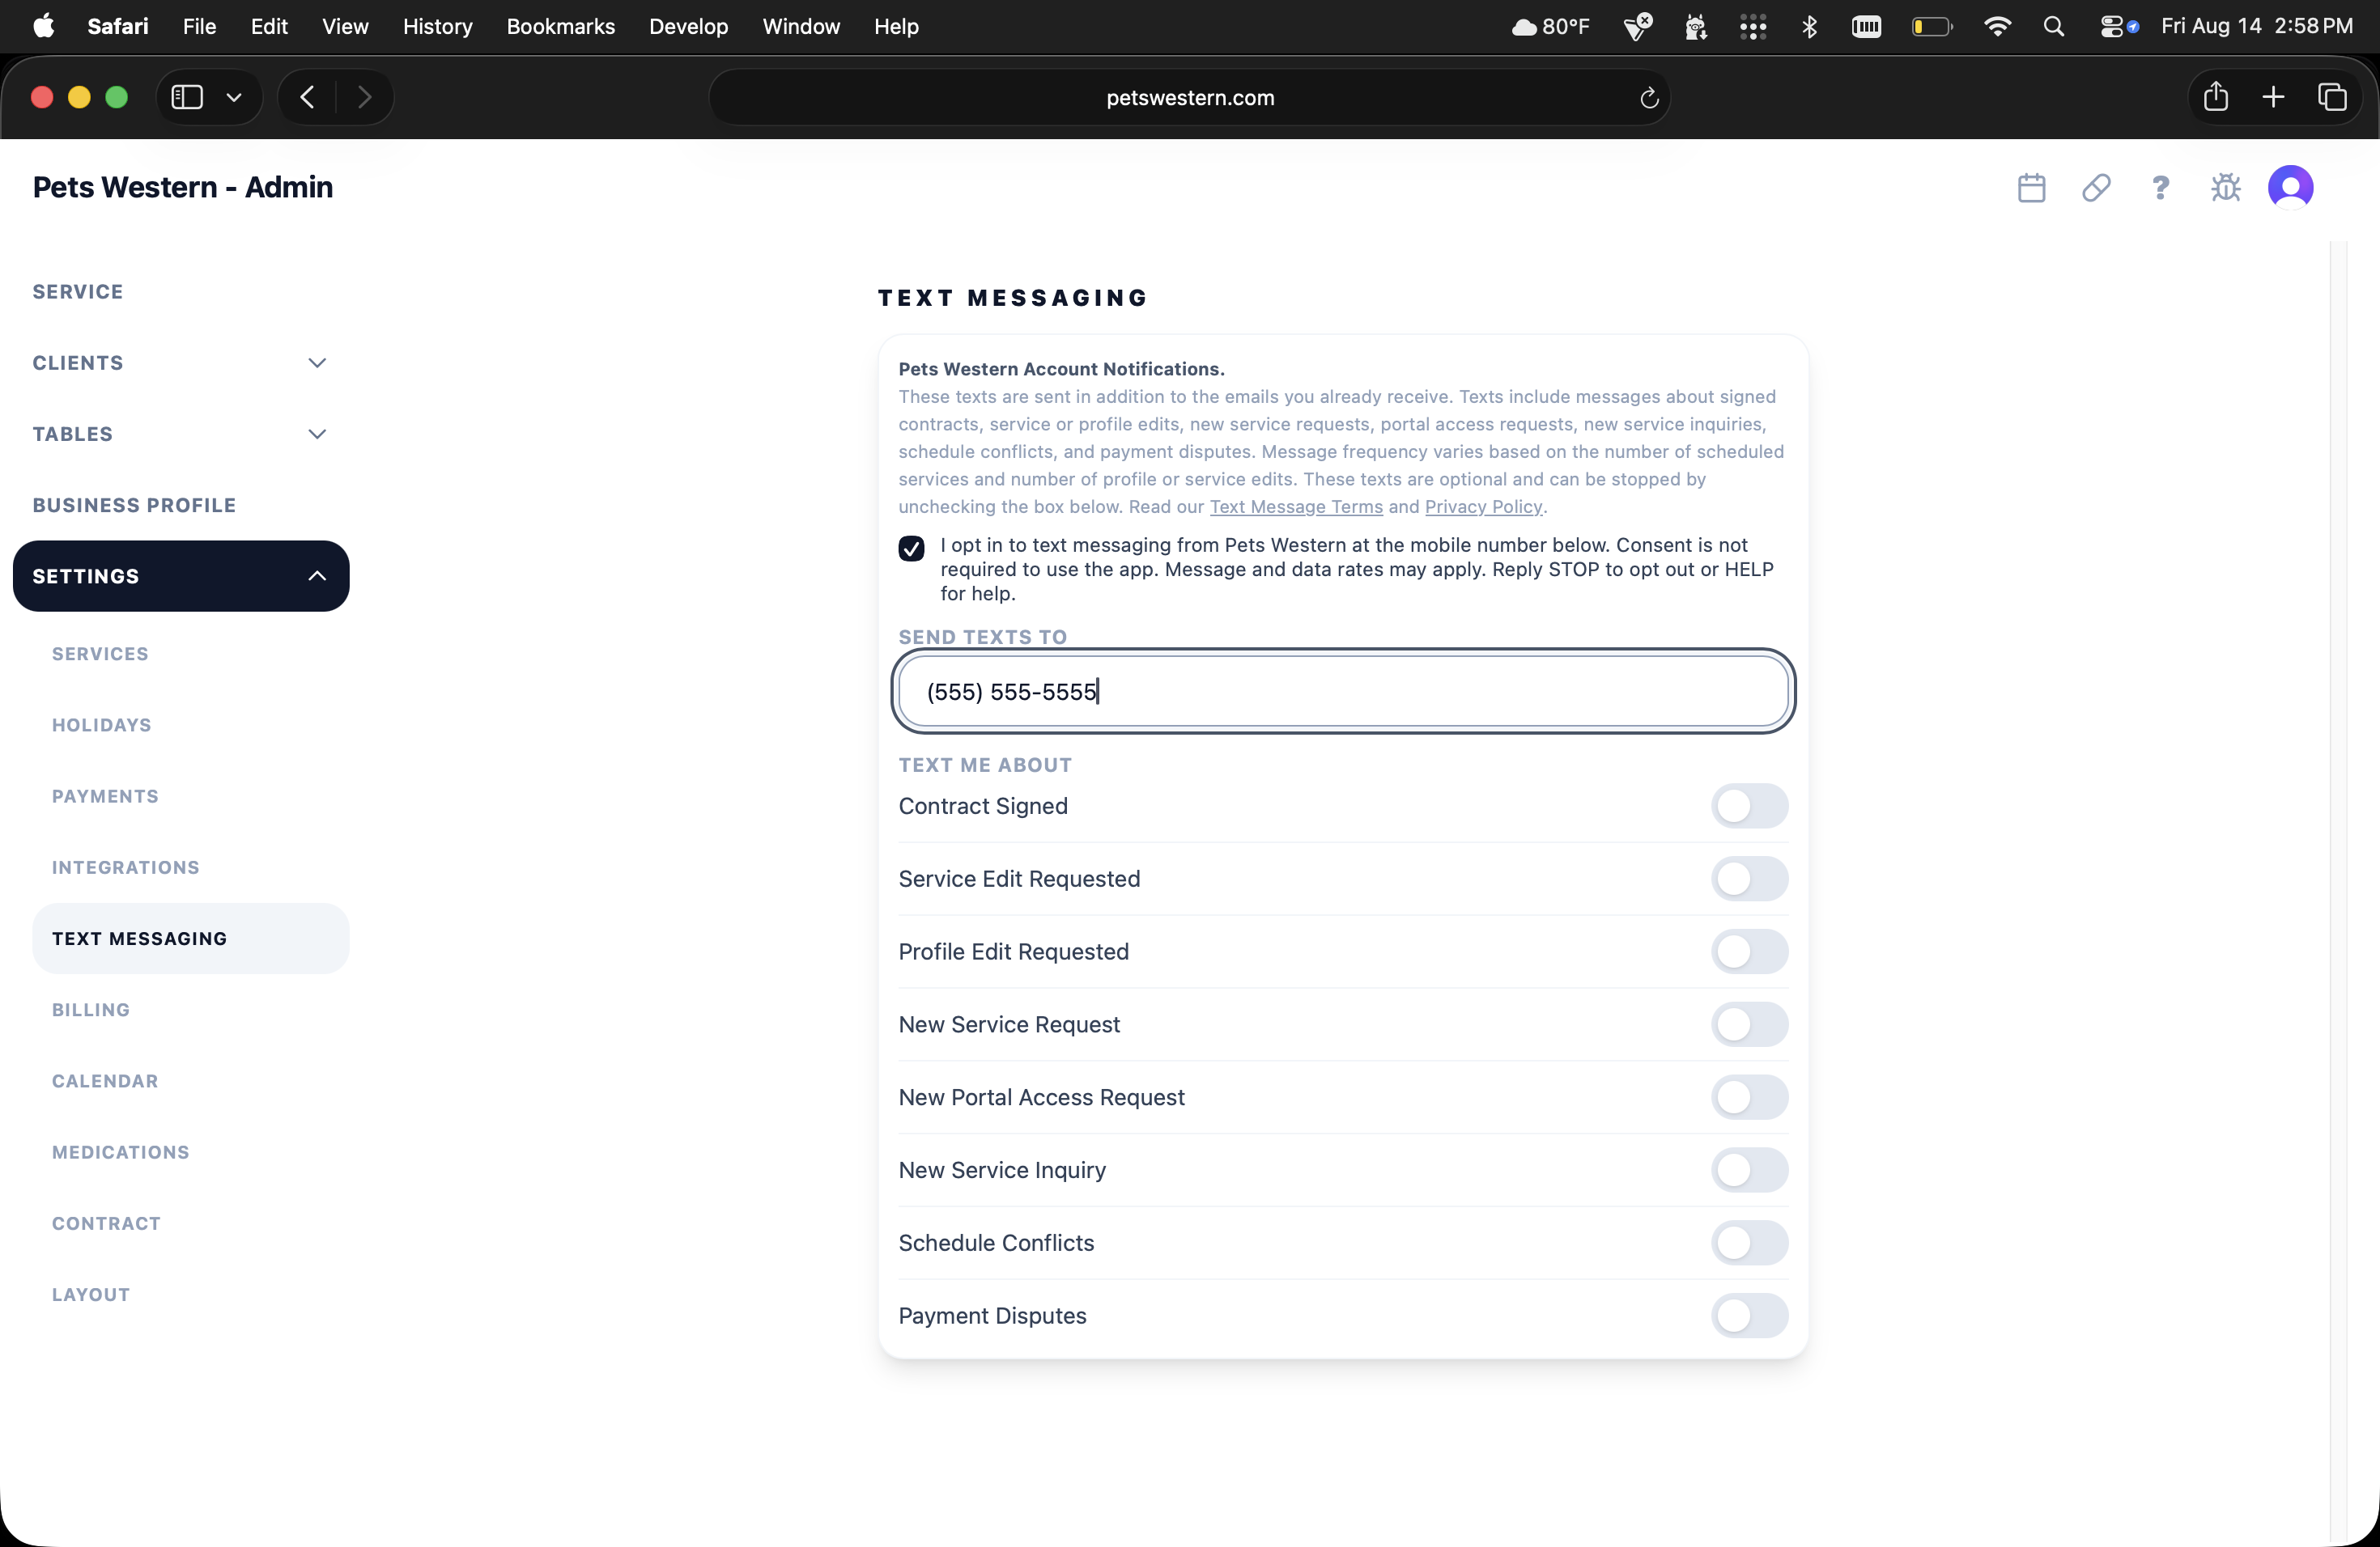Screen dimensions: 2380x1547
Task: Open the Window menu
Action: tap(801, 26)
